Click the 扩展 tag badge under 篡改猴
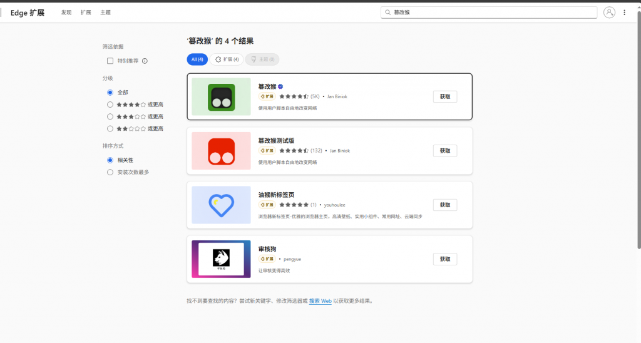Image resolution: width=641 pixels, height=343 pixels. (x=267, y=97)
